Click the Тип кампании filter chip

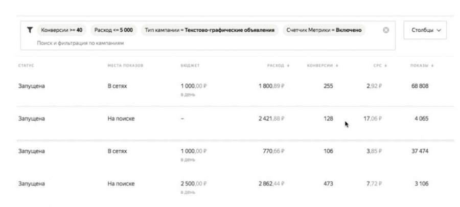point(210,30)
